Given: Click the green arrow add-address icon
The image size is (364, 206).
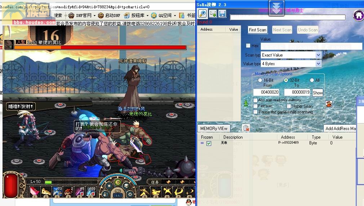Looking at the screenshot, I should tap(246, 103).
